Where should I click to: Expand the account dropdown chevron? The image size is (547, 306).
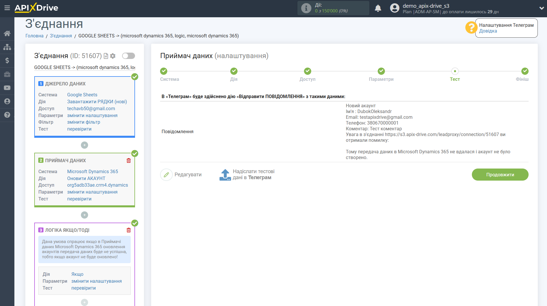pos(542,8)
